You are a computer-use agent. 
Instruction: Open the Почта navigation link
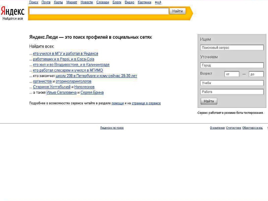pyautogui.click(x=46, y=2)
